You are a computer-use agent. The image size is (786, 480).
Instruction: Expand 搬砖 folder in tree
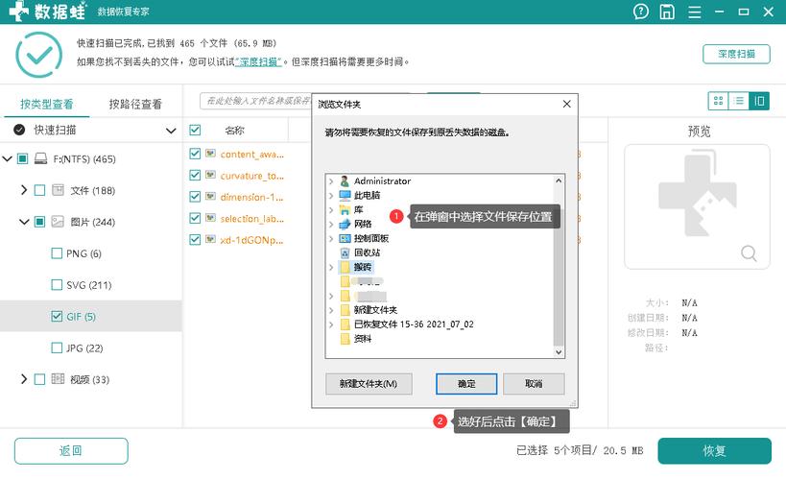(331, 267)
